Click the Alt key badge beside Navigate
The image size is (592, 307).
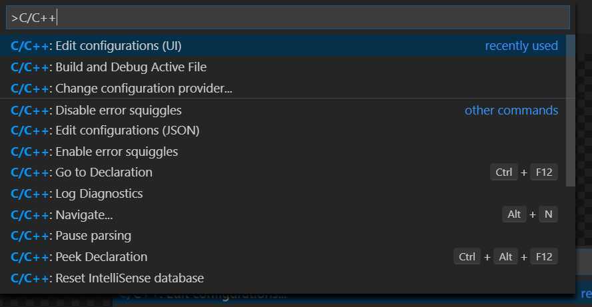[x=514, y=214]
